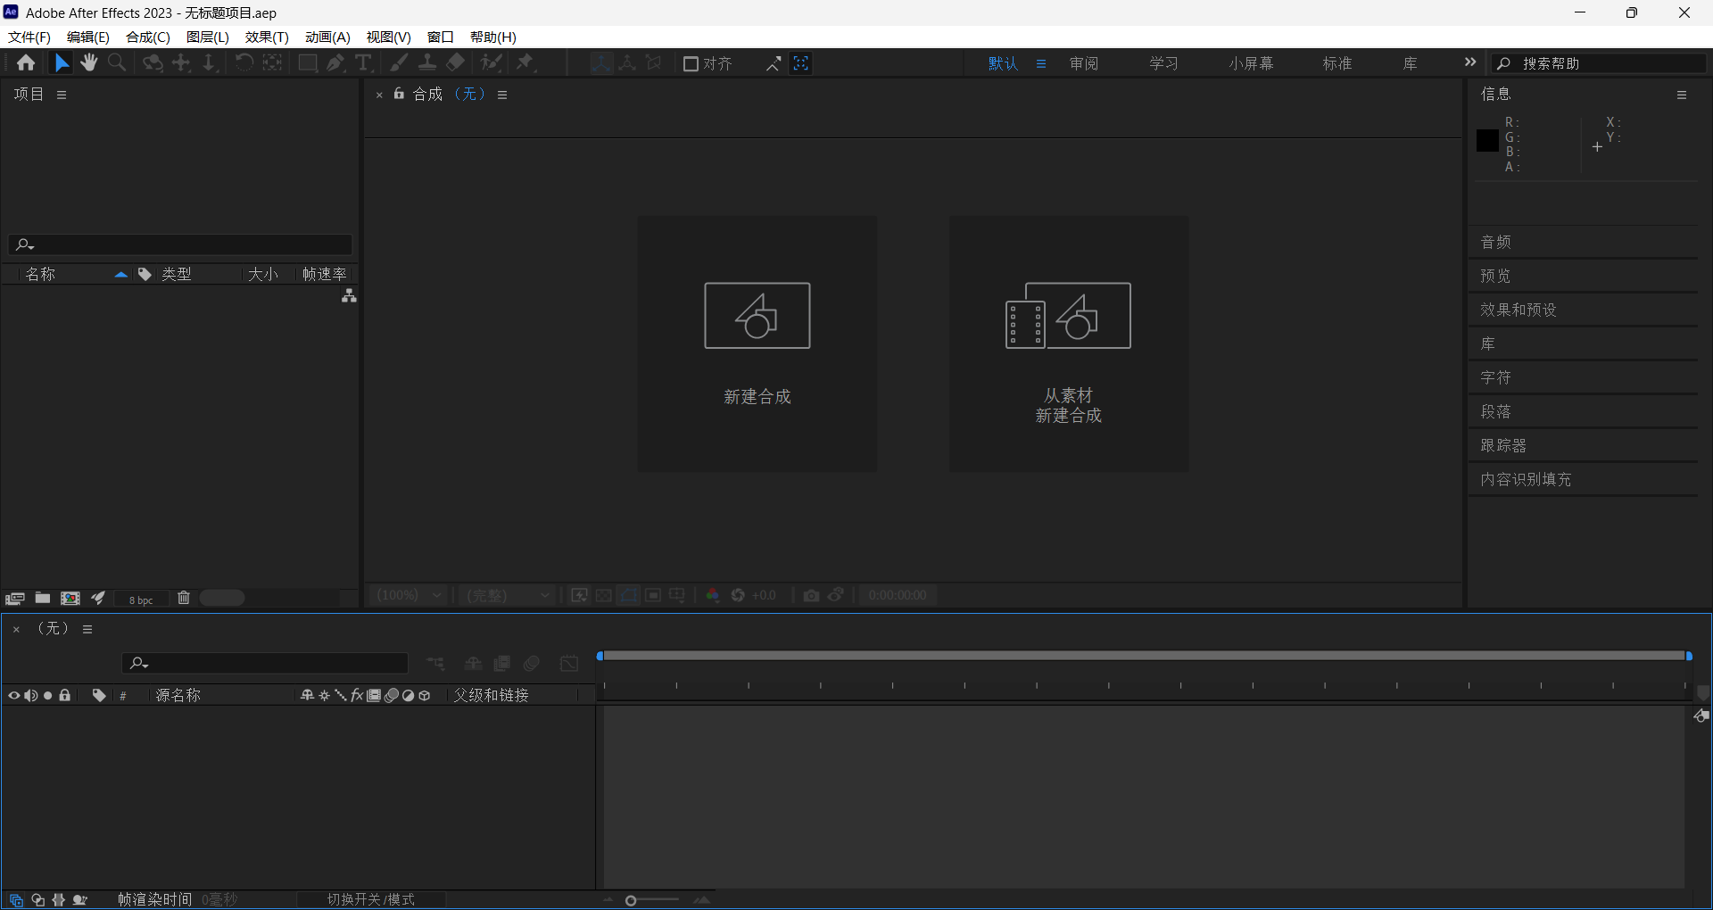Screen dimensions: 1713x910
Task: Select the Rotation tool
Action: tap(244, 62)
